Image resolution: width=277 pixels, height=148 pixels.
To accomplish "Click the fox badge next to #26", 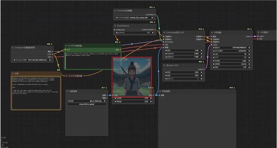I will coord(154,22).
